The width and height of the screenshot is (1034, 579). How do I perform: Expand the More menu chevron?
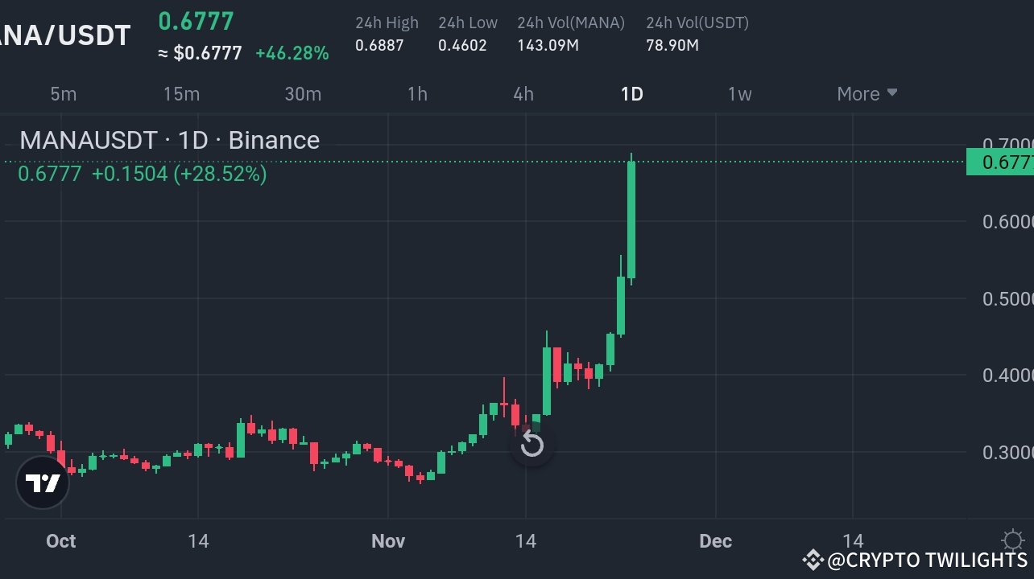(x=891, y=93)
